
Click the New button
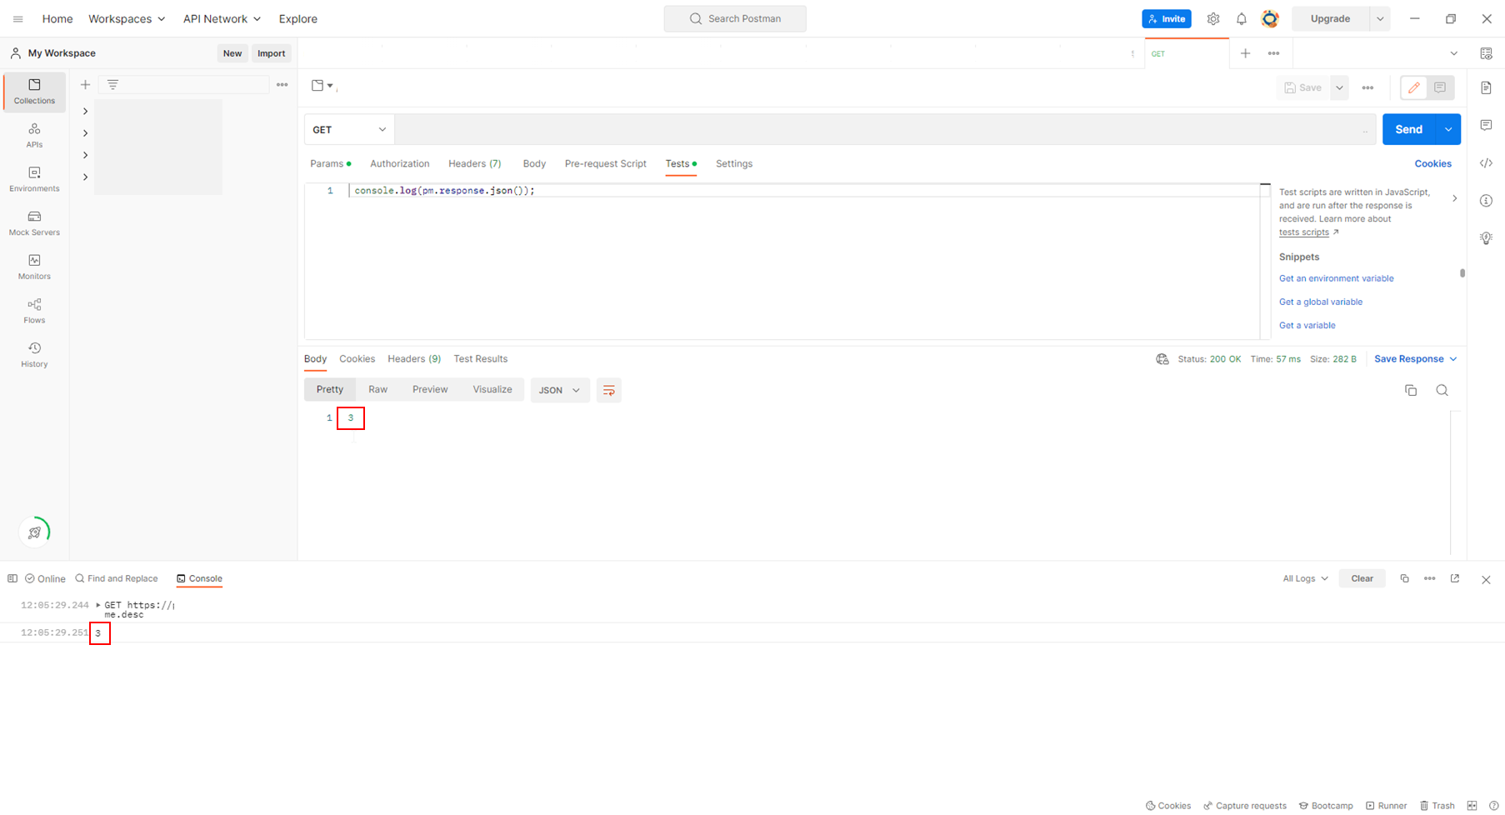[232, 53]
